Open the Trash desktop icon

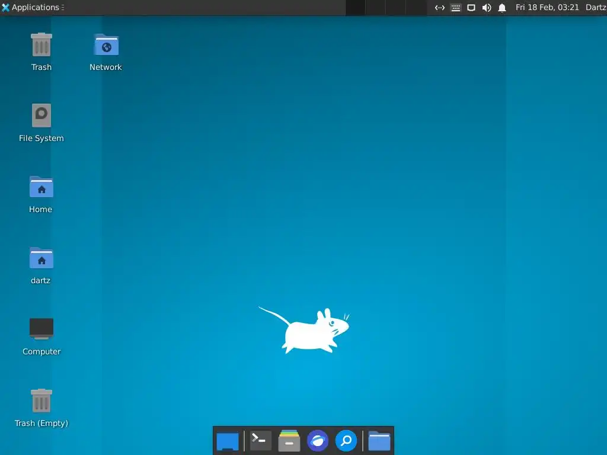(41, 45)
